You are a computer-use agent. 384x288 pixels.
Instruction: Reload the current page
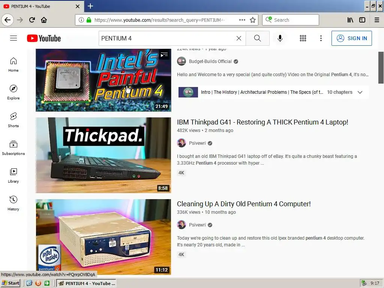click(32, 20)
